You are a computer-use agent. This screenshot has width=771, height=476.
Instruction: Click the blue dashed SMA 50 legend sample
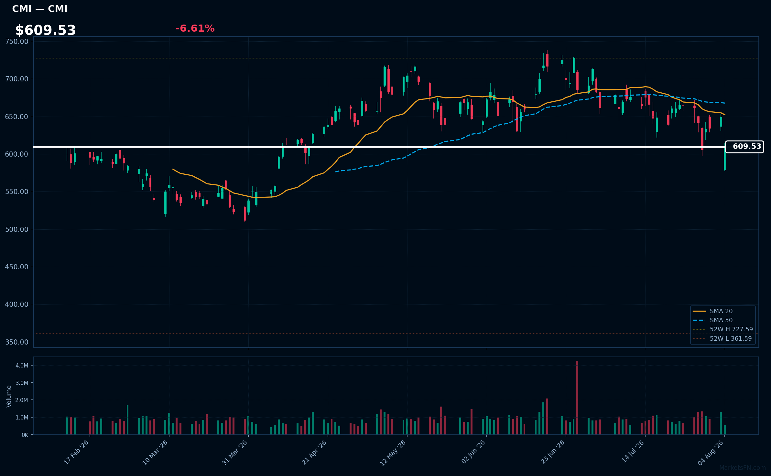coord(699,320)
